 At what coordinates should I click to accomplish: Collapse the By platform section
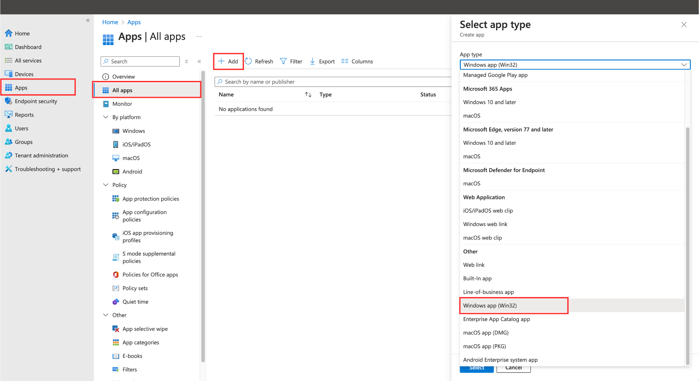pos(106,117)
